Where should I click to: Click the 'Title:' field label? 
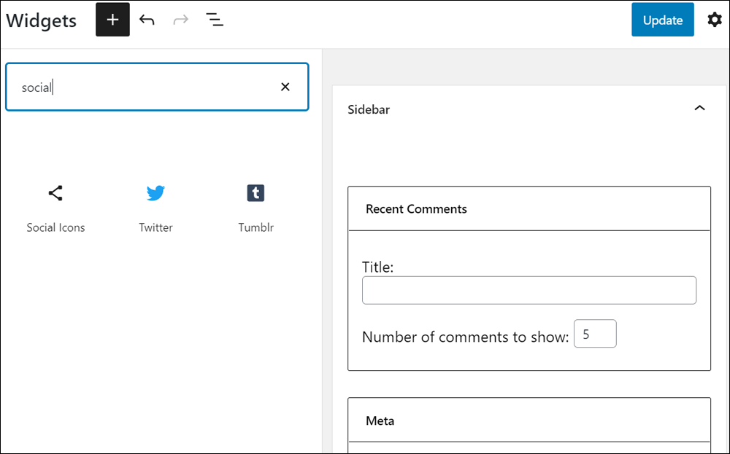pyautogui.click(x=377, y=267)
